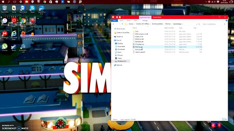
Task: Open the red Game Capture shortcut
Action: pyautogui.click(x=33, y=22)
